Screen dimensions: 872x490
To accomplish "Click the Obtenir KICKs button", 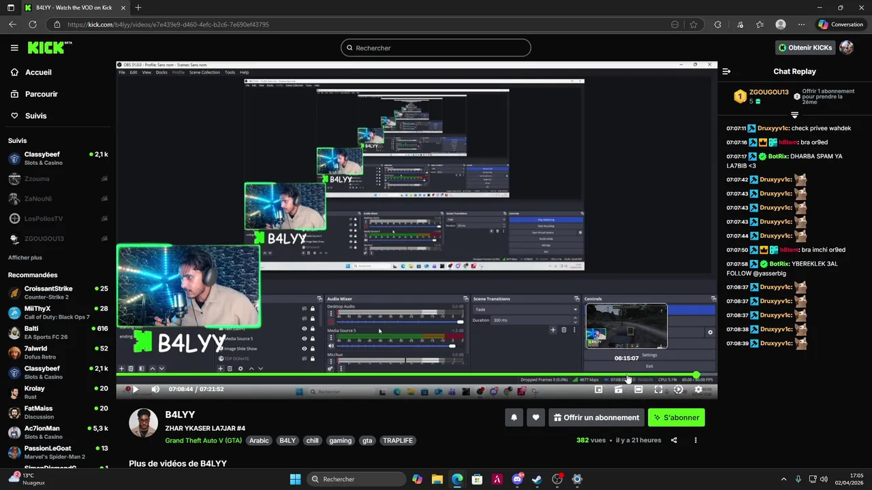I will coord(805,48).
